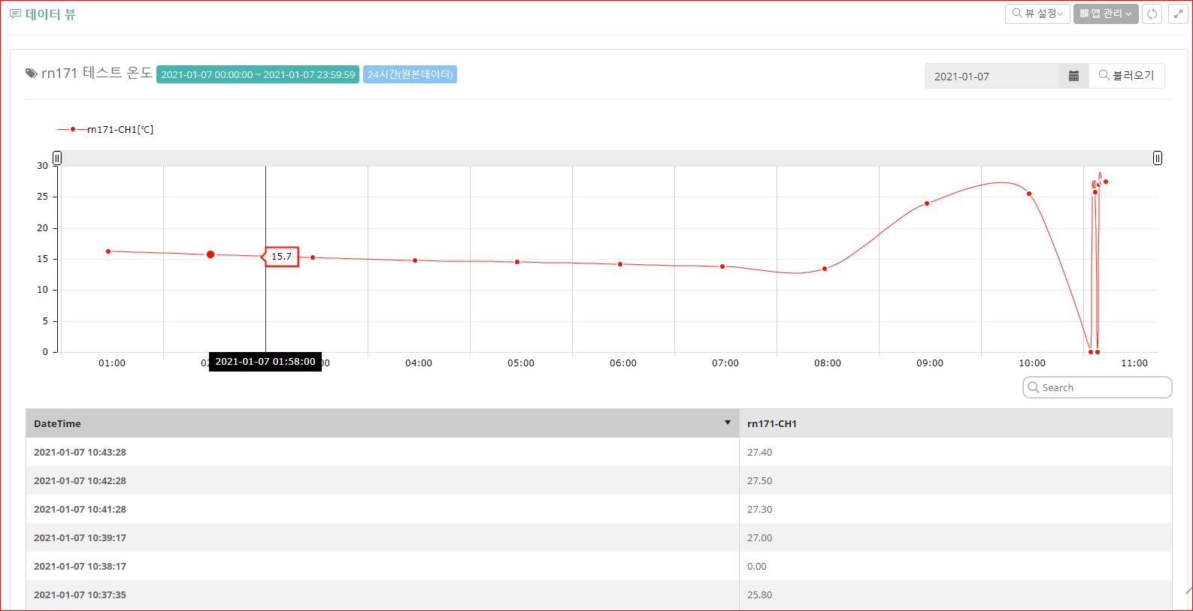Click the table Search box

(1097, 387)
